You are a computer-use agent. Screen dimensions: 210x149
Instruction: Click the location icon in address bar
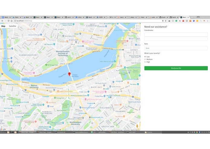[163, 21]
